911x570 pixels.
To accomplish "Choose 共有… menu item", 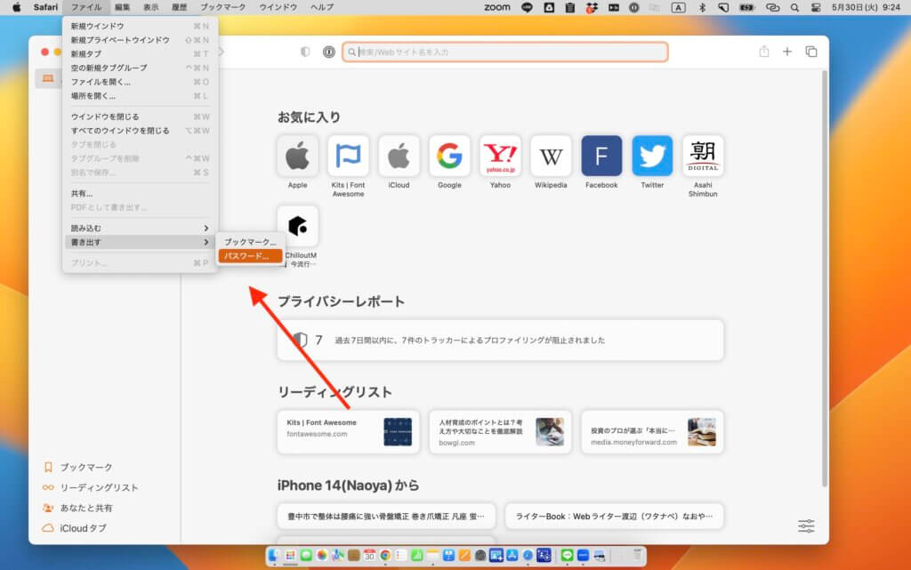I will pos(140,193).
